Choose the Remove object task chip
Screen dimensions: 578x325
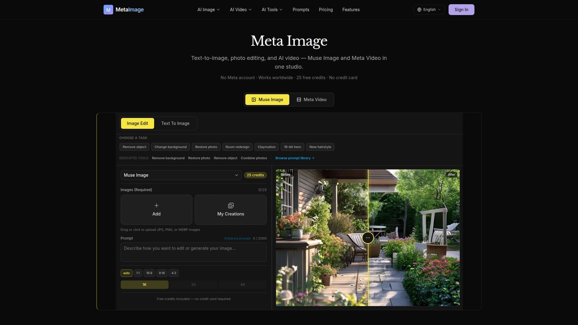click(134, 147)
